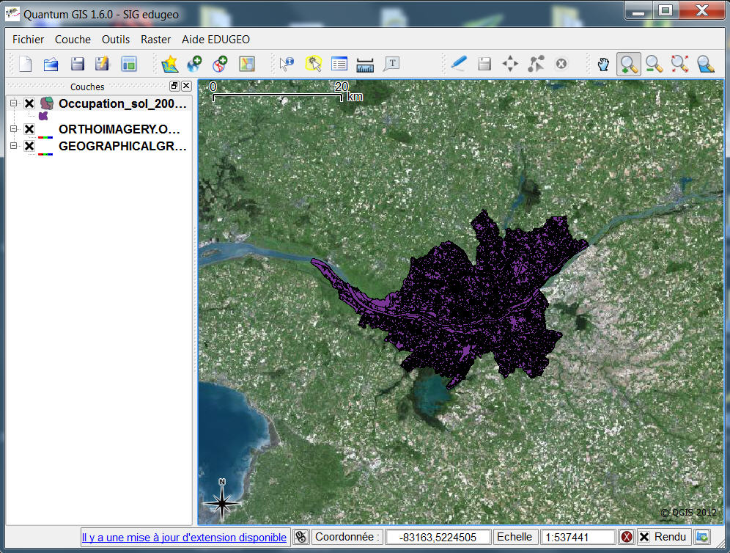Click the grey delete selected icon

561,64
